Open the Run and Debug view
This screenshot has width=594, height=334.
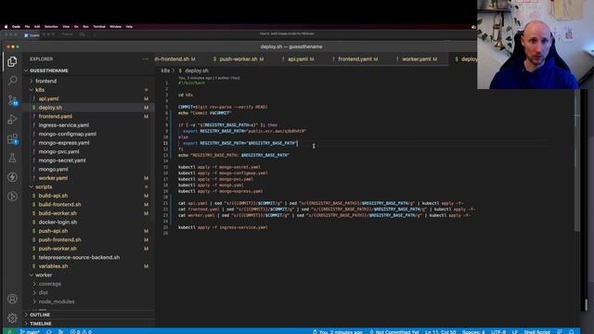click(x=12, y=120)
